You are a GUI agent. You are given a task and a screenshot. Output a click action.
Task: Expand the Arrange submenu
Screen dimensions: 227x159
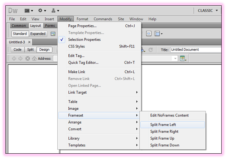point(100,122)
